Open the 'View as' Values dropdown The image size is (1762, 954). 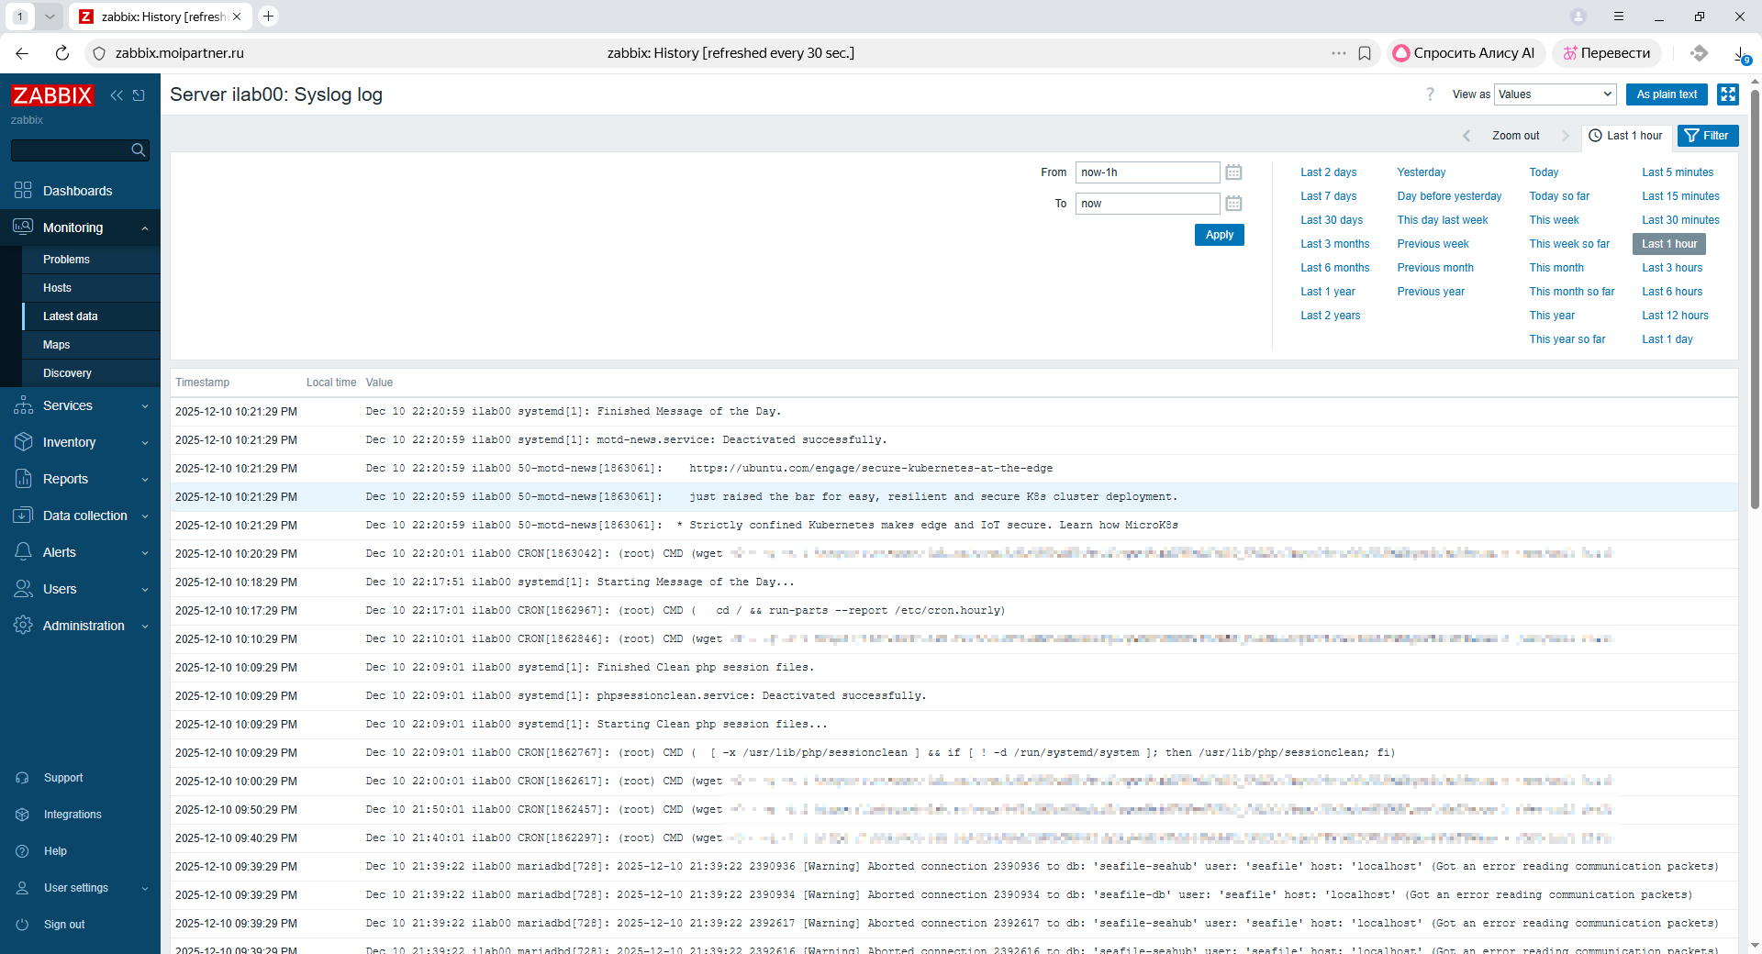(1554, 94)
